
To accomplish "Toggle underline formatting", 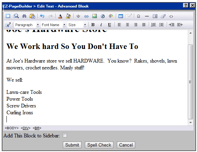I will coord(109,25).
